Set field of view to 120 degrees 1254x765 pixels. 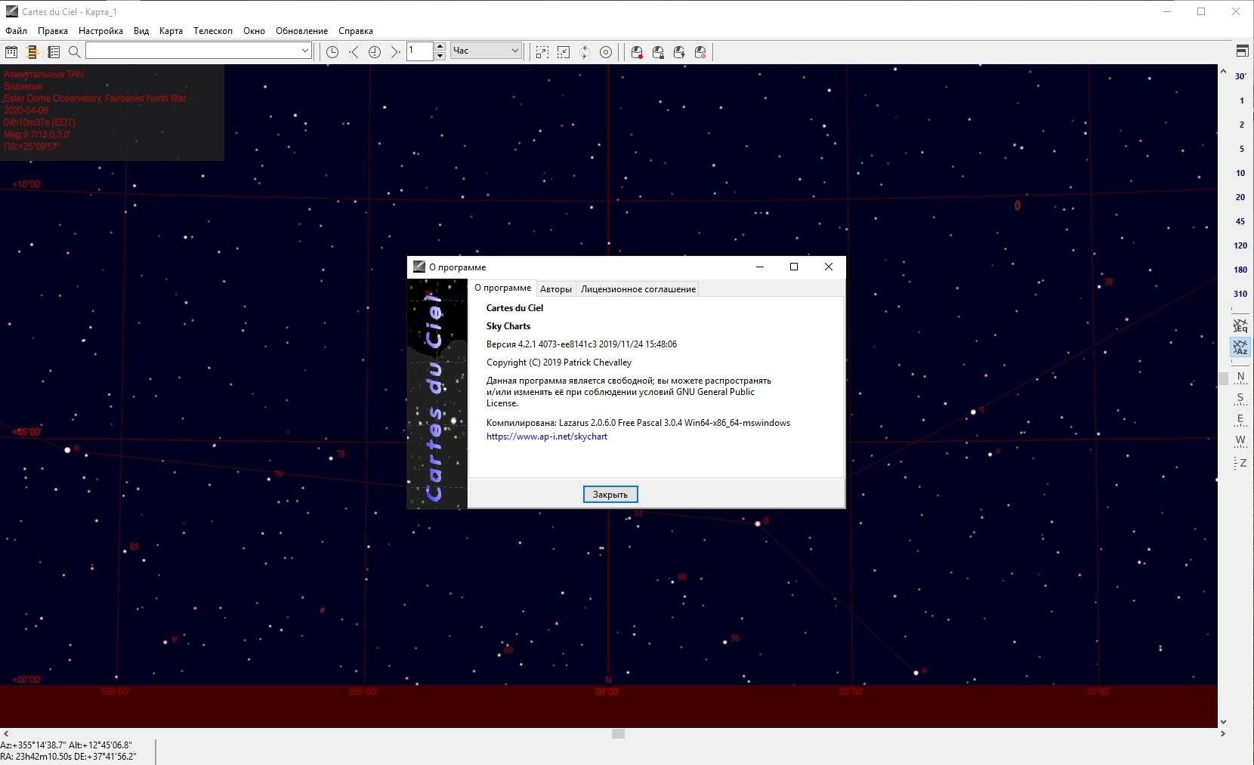(x=1240, y=245)
